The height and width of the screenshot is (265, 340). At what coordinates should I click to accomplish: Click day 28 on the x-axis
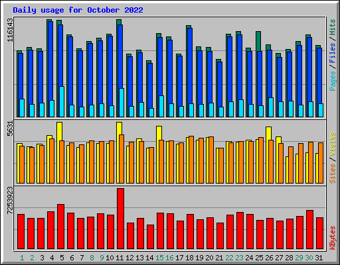point(289,258)
